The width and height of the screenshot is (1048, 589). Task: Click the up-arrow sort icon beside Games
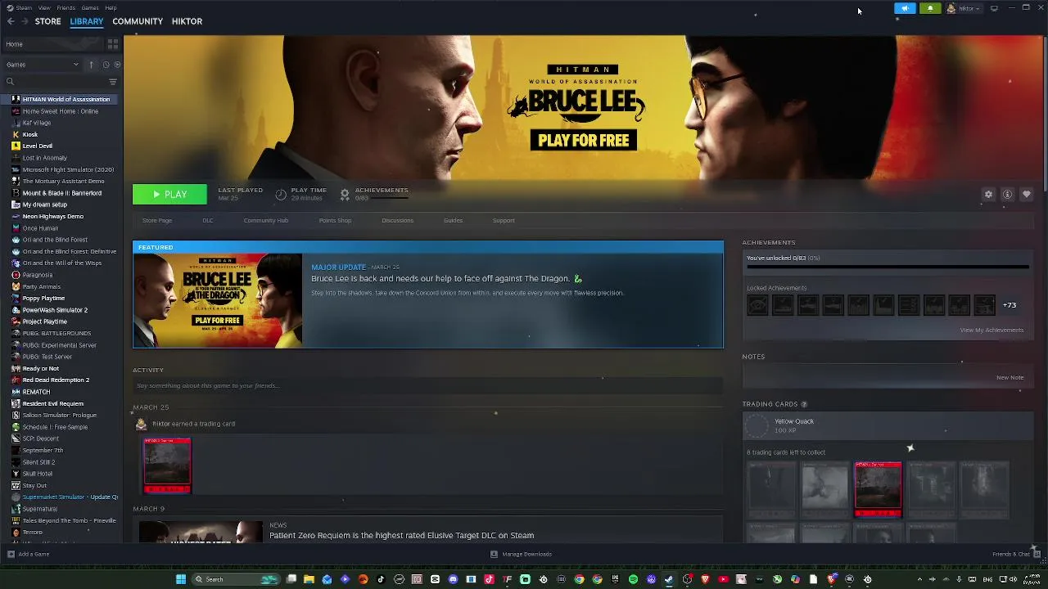92,65
